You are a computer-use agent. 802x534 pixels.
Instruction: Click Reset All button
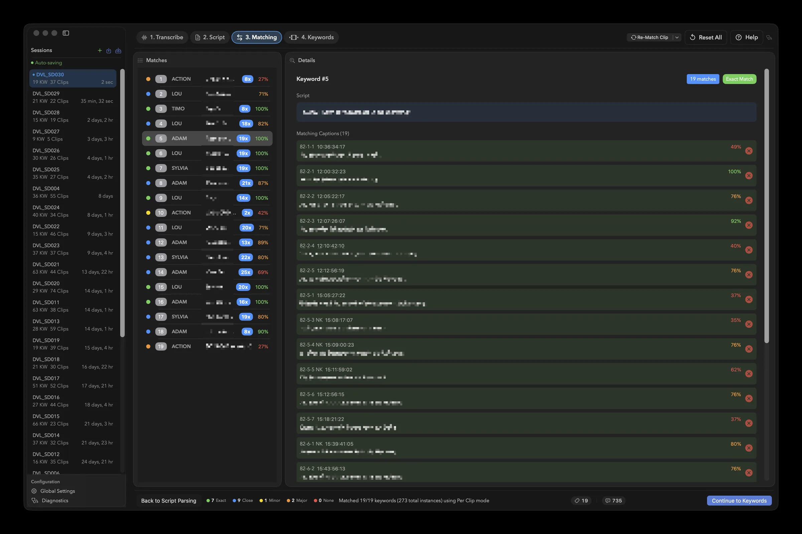click(x=705, y=37)
